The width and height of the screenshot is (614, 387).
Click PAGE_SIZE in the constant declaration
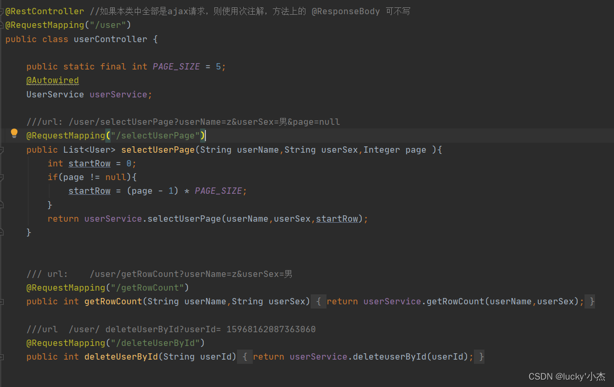click(176, 66)
